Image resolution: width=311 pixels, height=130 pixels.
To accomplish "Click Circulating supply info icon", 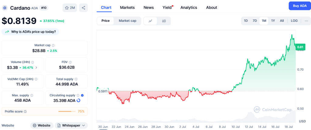I will point(78,95).
